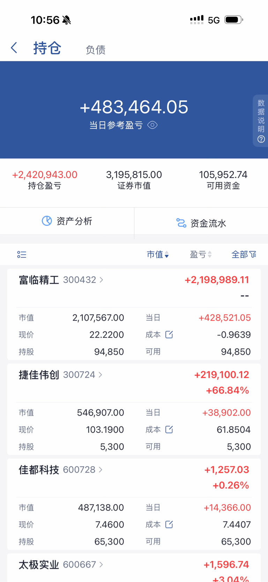Screen dimensions: 268x582
Task: Edit cost for 富临精工
Action: pyautogui.click(x=169, y=335)
